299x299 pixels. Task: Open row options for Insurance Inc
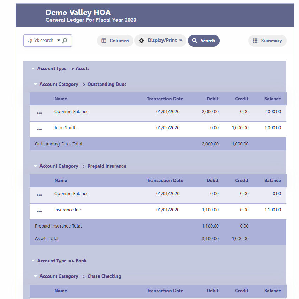point(39,211)
